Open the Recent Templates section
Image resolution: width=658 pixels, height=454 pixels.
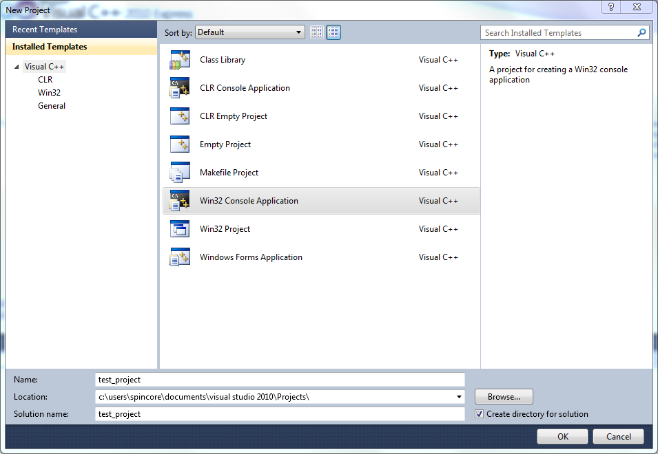45,30
